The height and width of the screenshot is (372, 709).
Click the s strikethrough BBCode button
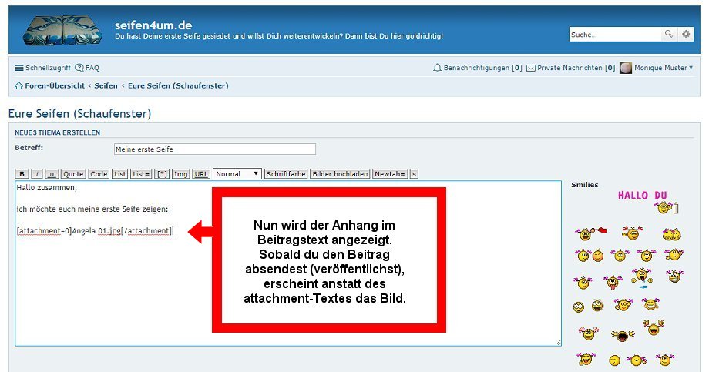point(414,174)
